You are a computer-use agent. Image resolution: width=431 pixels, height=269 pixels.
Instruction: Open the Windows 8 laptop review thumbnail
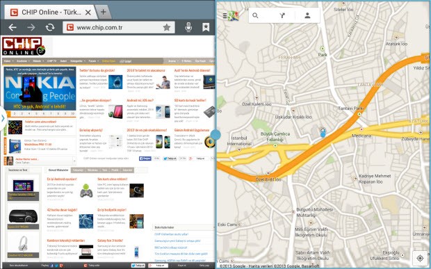click(24, 186)
